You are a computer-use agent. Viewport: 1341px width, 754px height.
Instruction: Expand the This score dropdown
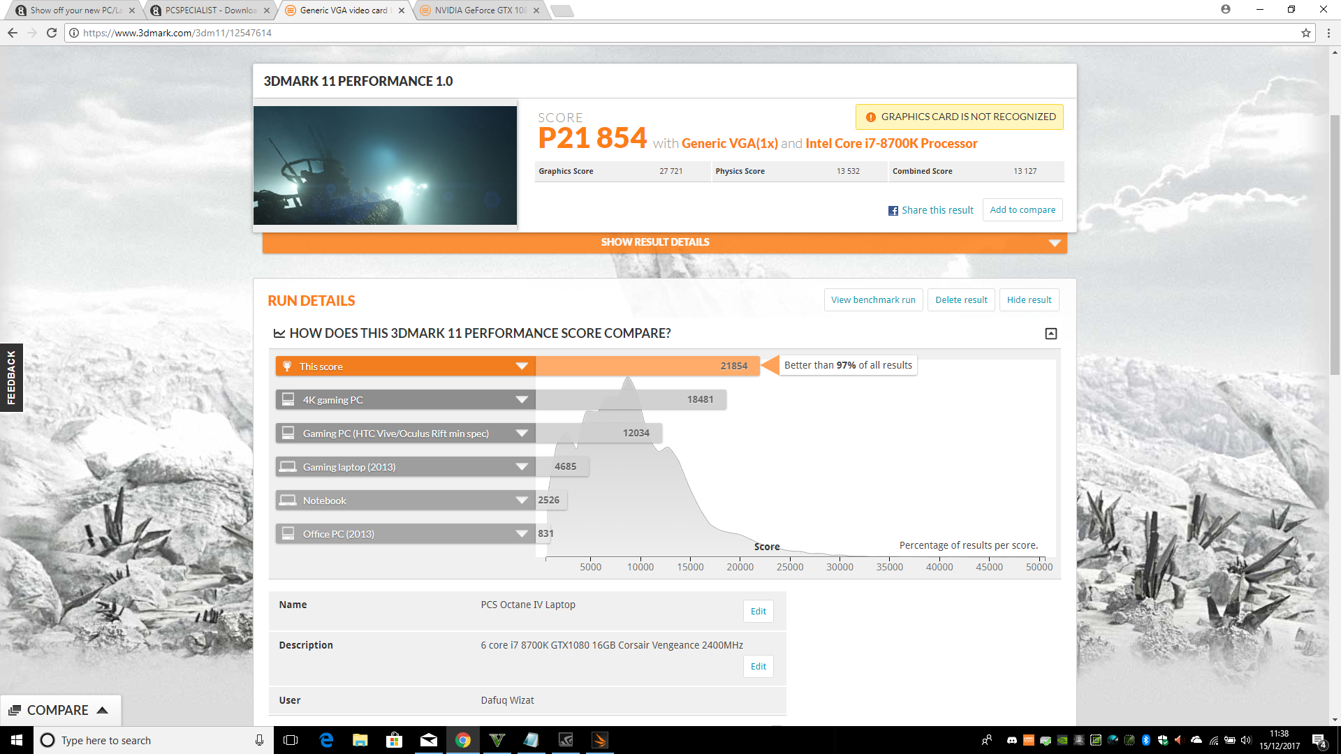click(521, 367)
